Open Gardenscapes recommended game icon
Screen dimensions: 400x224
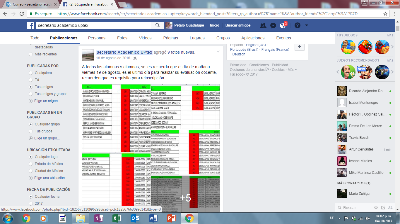pos(348,72)
